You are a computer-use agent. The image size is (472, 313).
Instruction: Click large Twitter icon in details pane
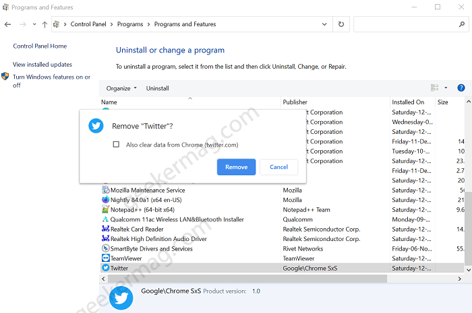(x=121, y=298)
